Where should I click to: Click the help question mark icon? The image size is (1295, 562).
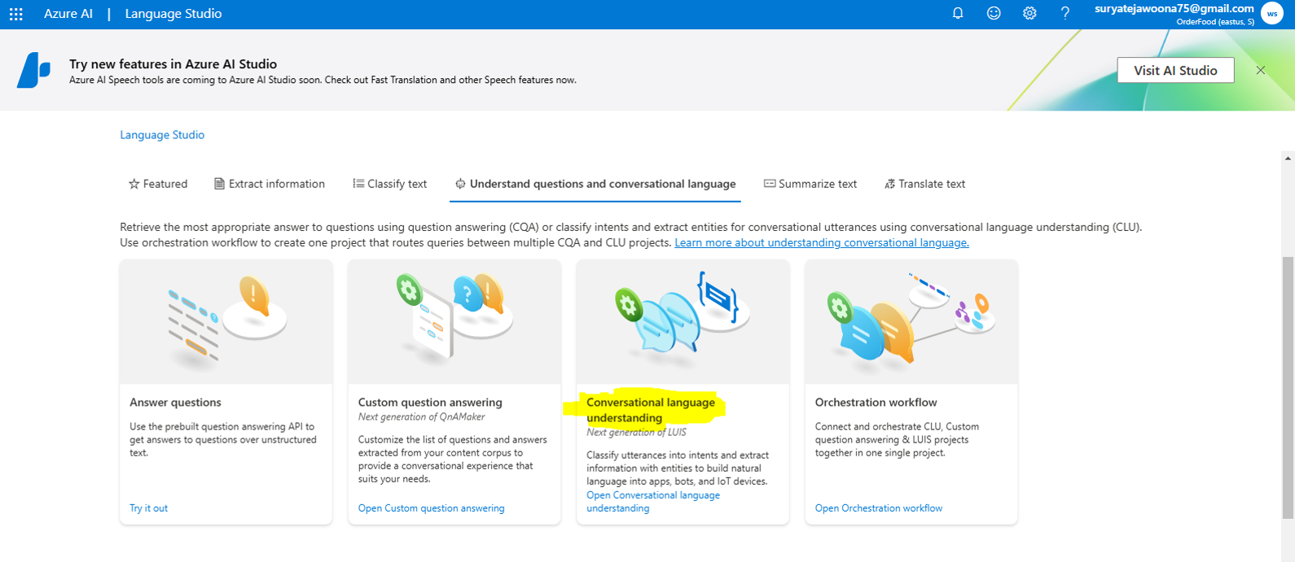coord(1065,14)
